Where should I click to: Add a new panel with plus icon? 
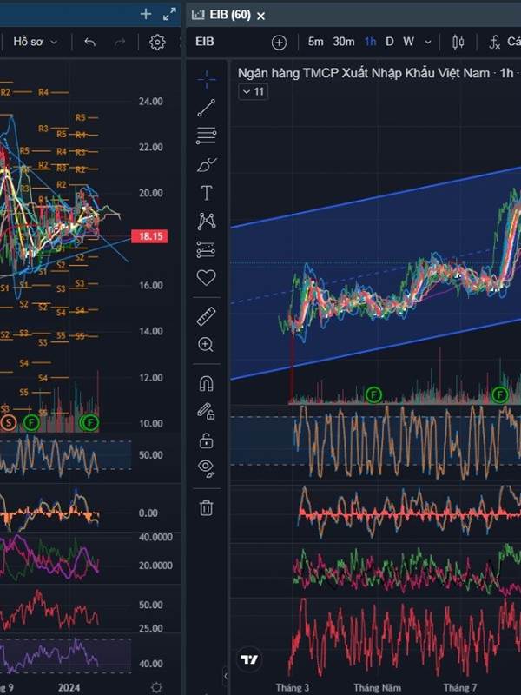[x=146, y=14]
